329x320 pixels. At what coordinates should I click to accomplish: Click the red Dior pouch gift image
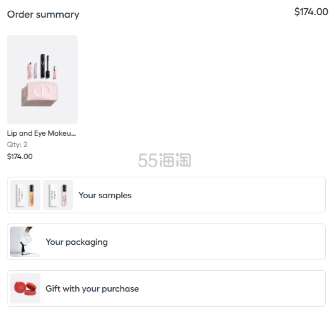pyautogui.click(x=25, y=288)
